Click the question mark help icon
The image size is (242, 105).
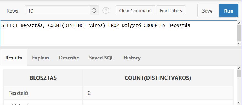(106, 11)
